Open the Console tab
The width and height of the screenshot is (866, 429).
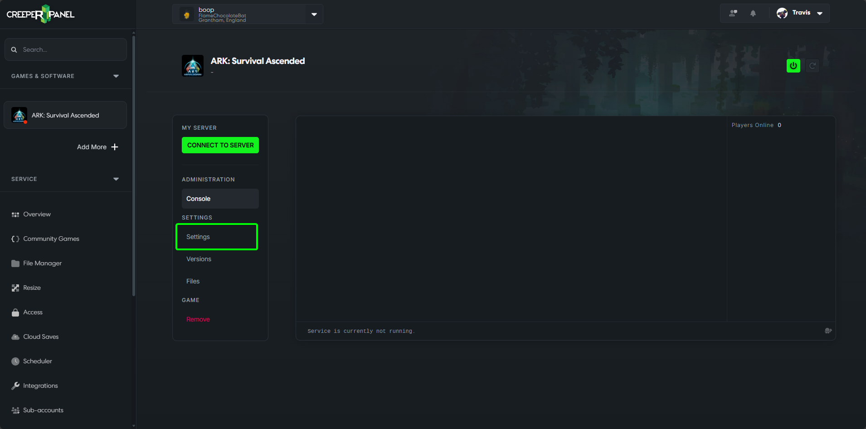(220, 199)
